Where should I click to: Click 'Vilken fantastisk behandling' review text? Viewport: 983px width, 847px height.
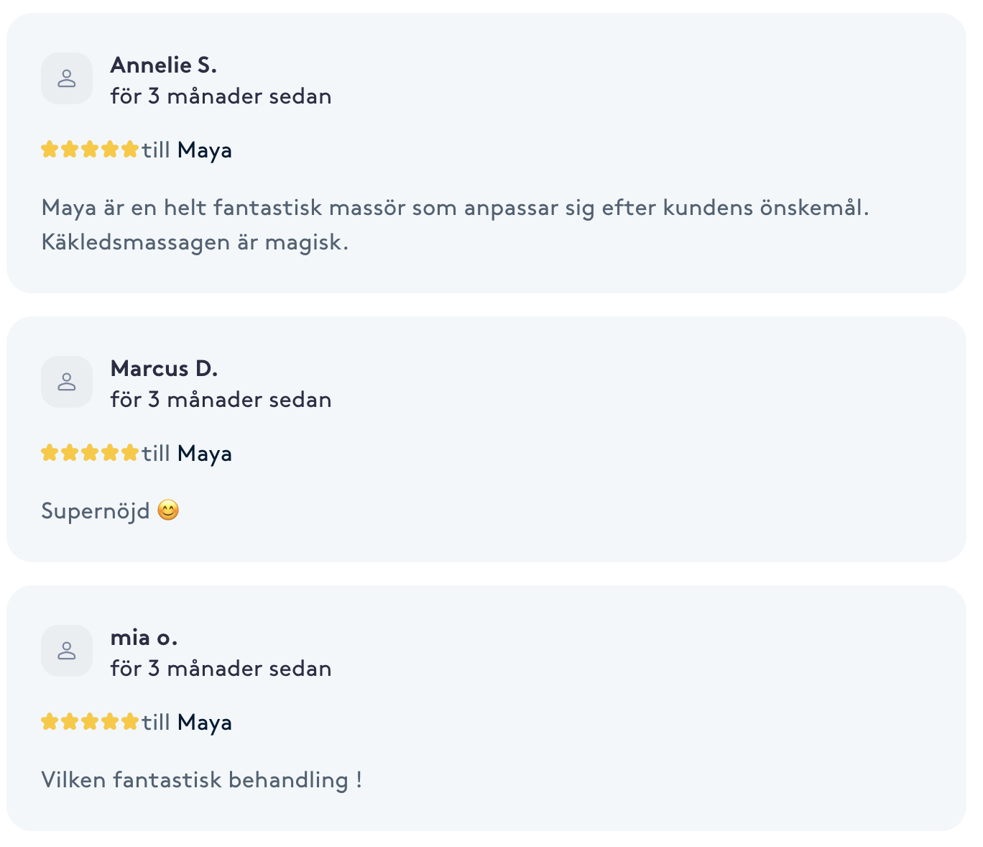click(202, 780)
